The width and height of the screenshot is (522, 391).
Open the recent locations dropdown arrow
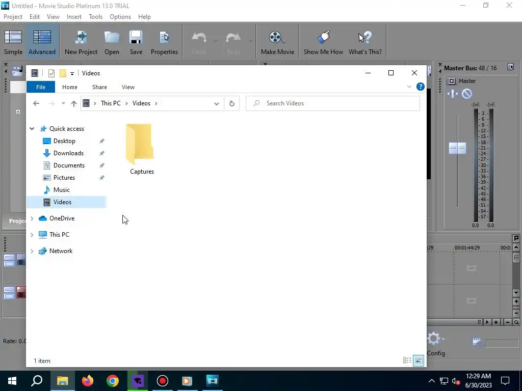[63, 103]
